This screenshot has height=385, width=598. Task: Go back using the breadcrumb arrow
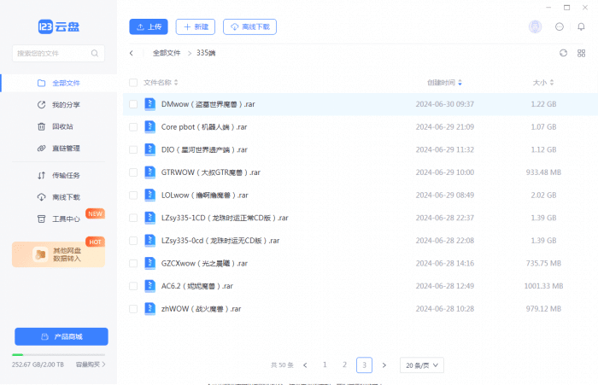point(132,53)
